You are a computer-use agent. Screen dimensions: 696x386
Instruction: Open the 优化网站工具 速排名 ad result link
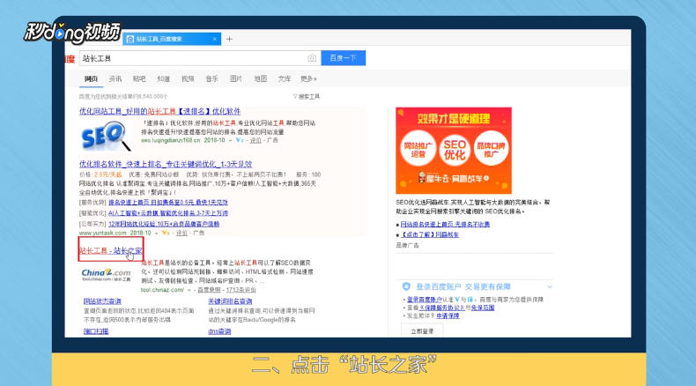(x=159, y=111)
